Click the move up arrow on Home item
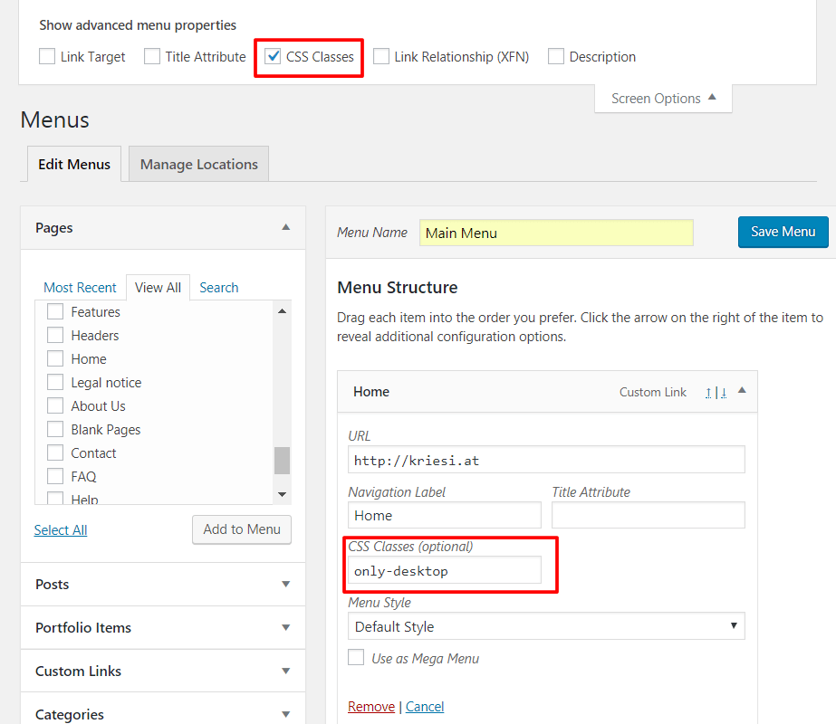 (708, 393)
